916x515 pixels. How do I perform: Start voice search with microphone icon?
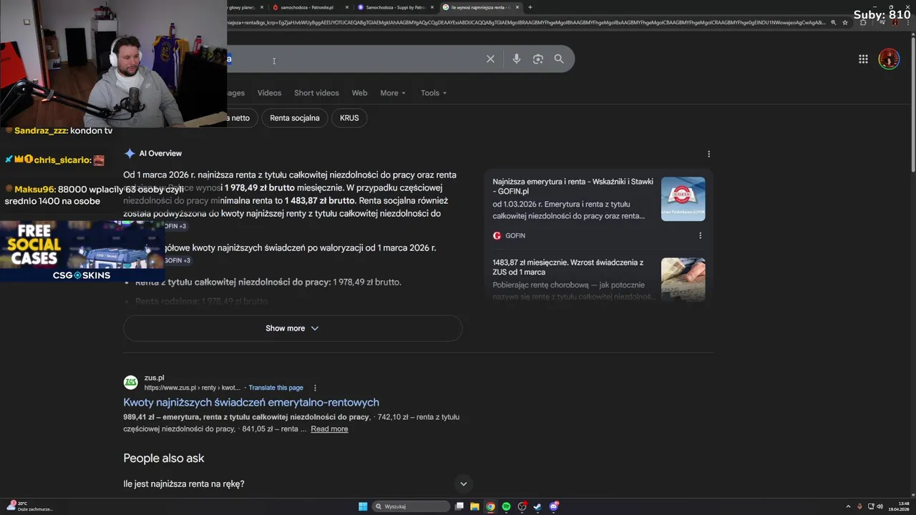[x=517, y=59]
